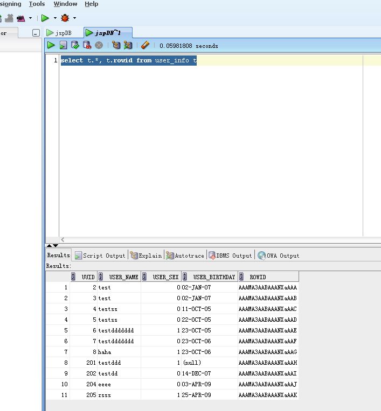This screenshot has width=381, height=411.
Task: Open the Script Output tab
Action: pyautogui.click(x=100, y=256)
